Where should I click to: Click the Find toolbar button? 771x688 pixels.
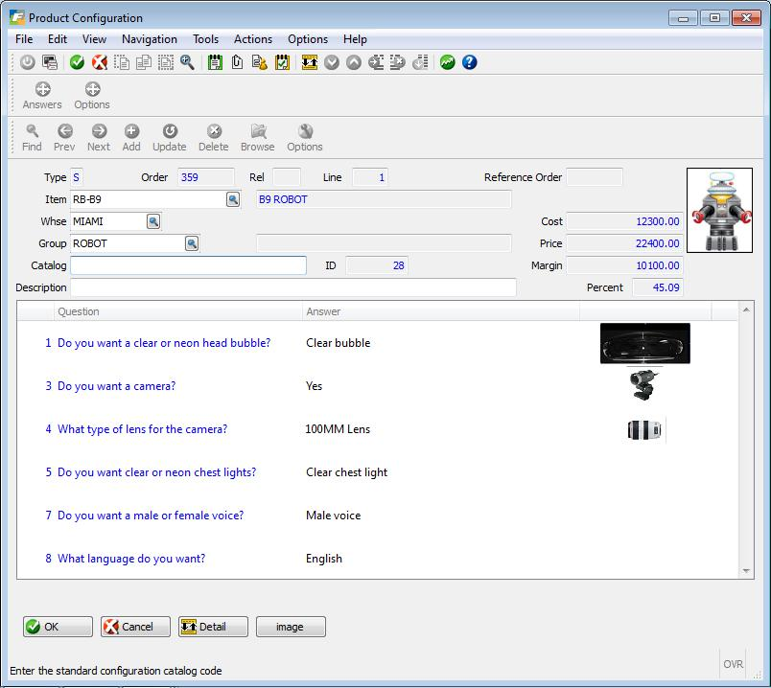[32, 138]
